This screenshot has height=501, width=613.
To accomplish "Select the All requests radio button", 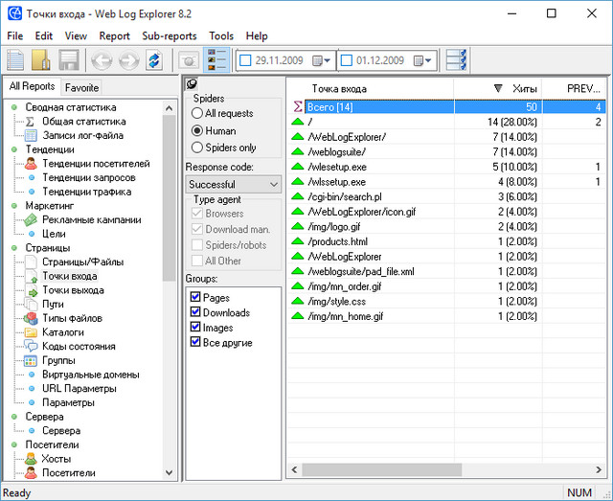I will (x=197, y=113).
